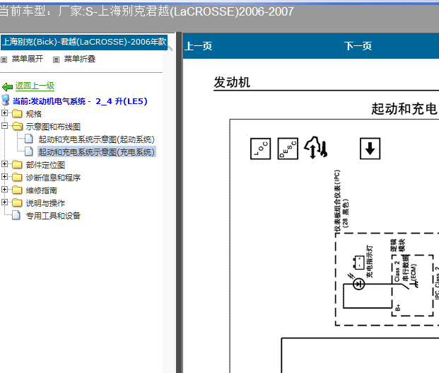The width and height of the screenshot is (439, 373).
Task: Click the up-down arrows thermometer icon
Action: (x=316, y=147)
